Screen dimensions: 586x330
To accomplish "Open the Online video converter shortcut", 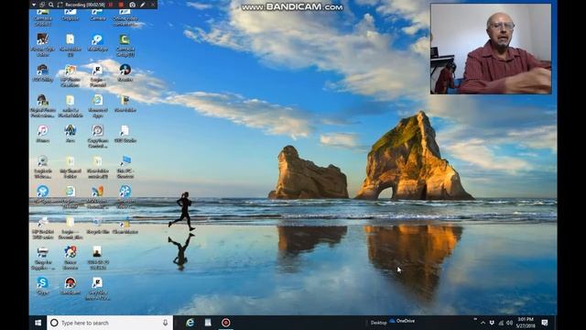I will pyautogui.click(x=125, y=18).
